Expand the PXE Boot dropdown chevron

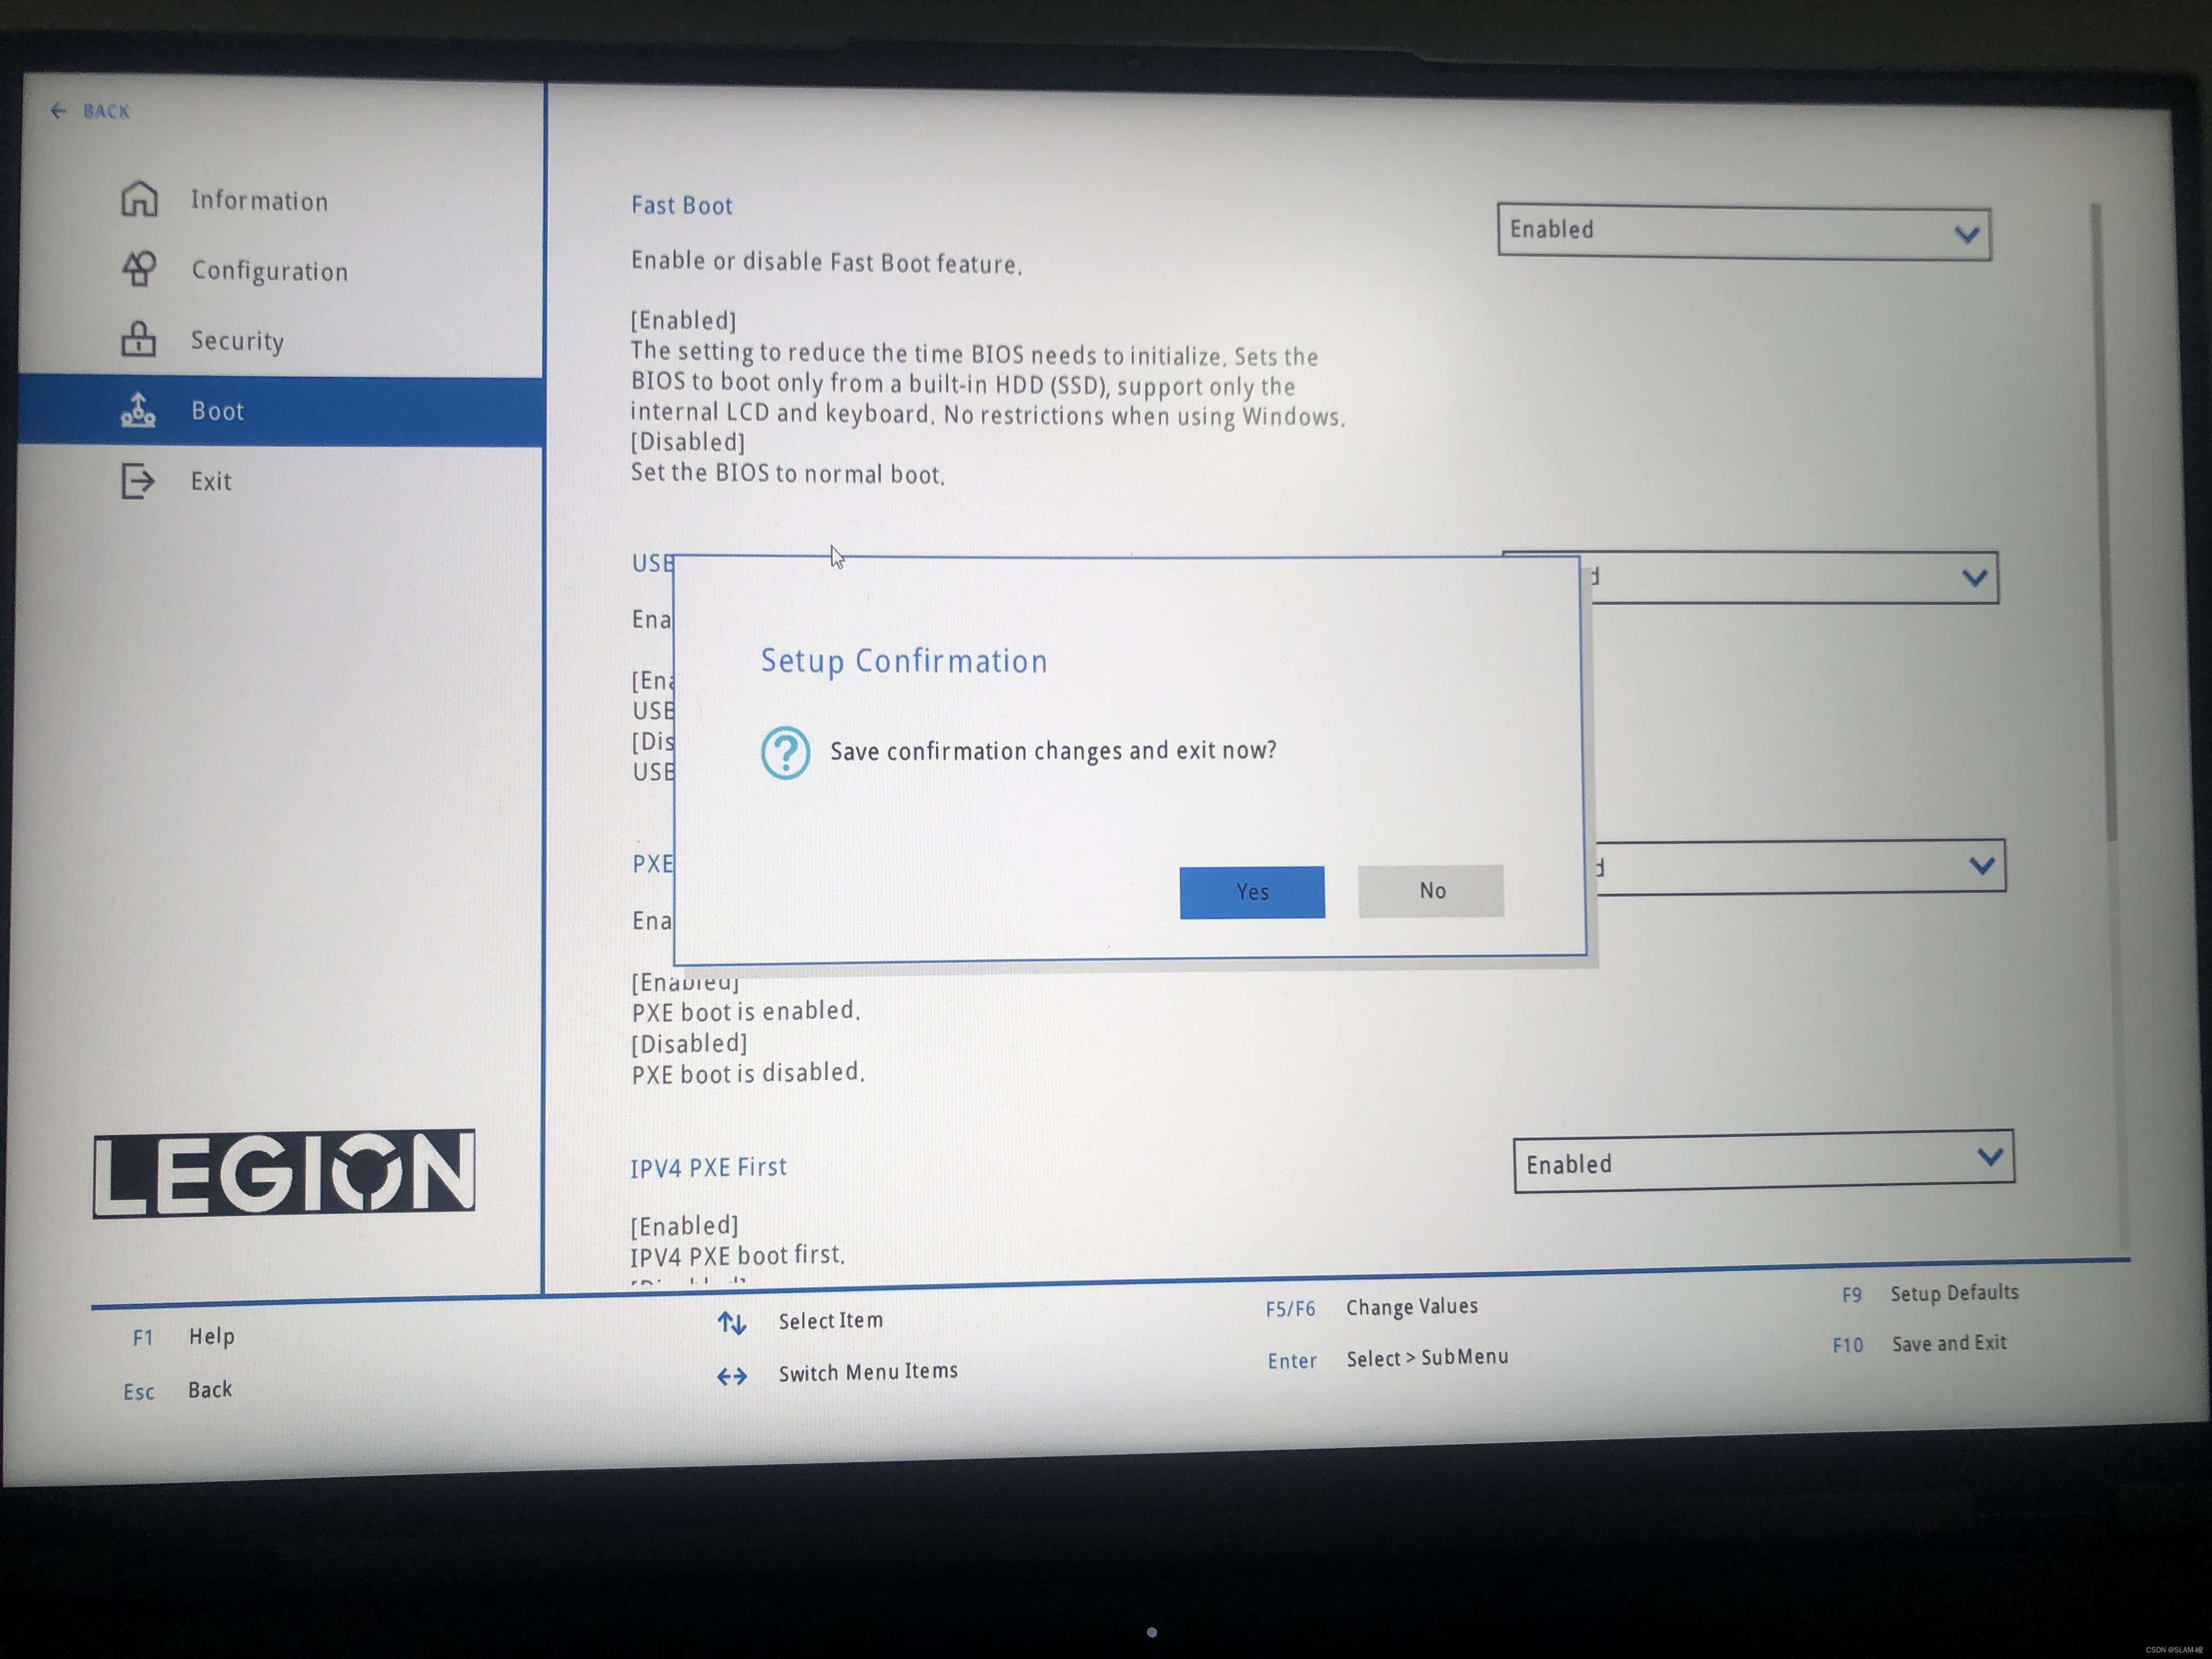(1981, 866)
